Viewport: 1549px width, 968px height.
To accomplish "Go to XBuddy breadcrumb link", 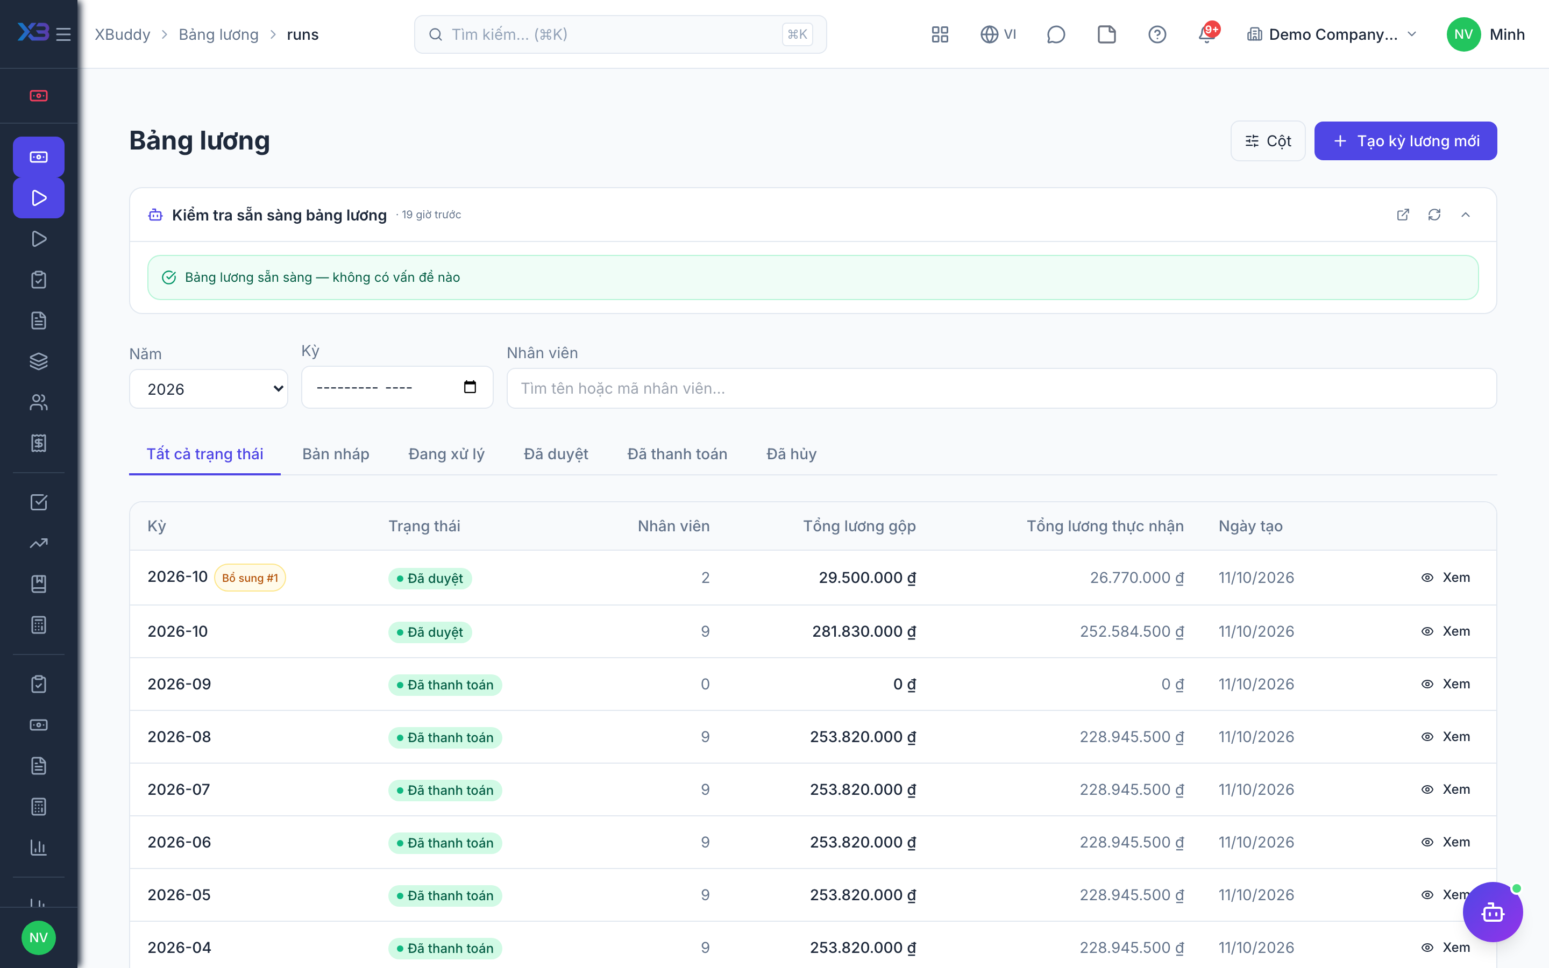I will coord(122,34).
